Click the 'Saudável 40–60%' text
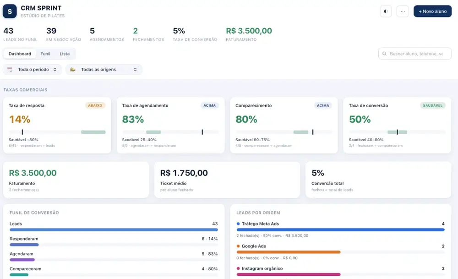 [x=366, y=140]
